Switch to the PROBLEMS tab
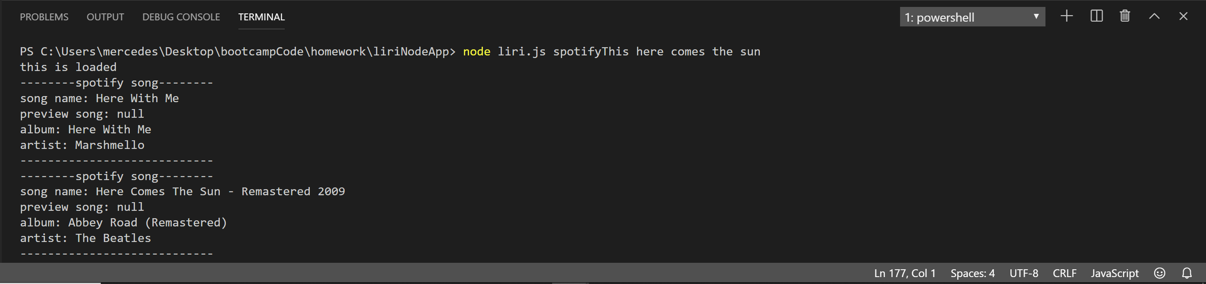The width and height of the screenshot is (1206, 284). click(44, 17)
